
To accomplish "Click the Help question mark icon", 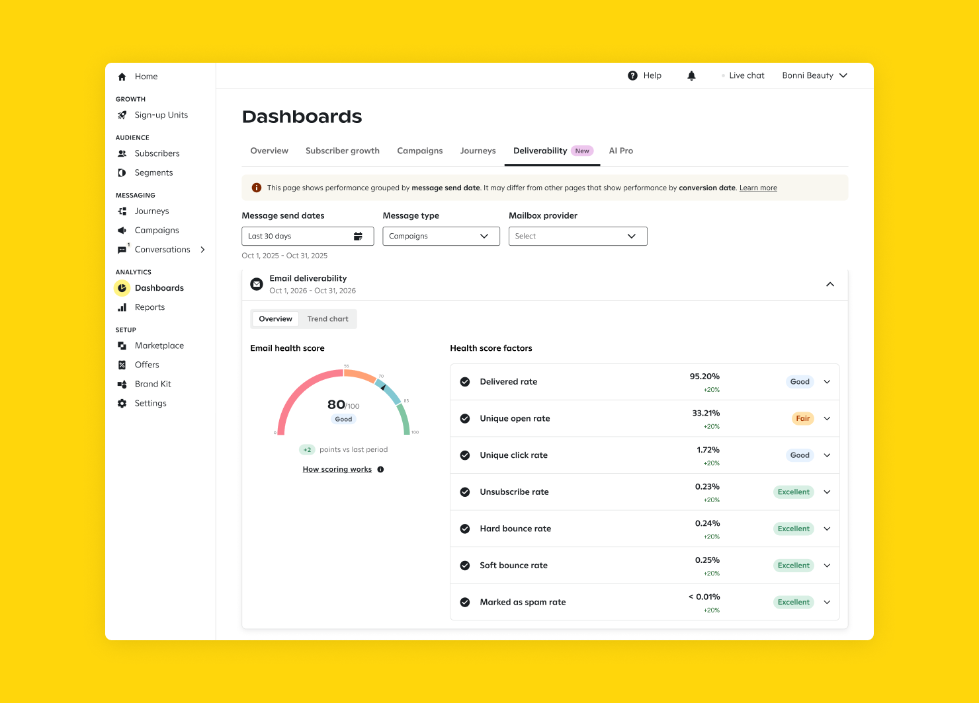I will (x=632, y=75).
